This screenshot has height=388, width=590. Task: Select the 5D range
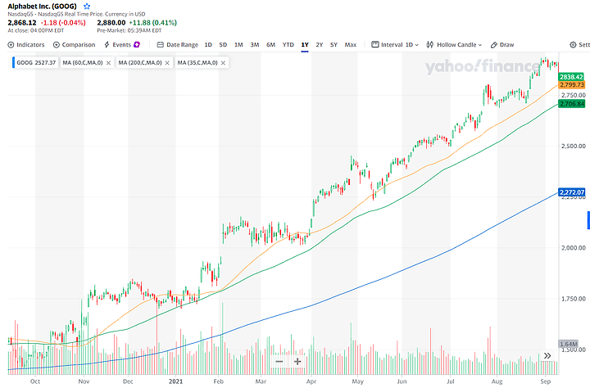(223, 45)
